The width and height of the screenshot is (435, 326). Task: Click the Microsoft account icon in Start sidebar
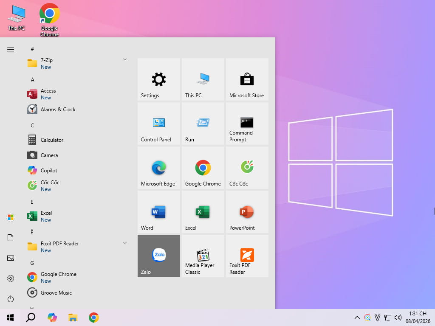[11, 217]
